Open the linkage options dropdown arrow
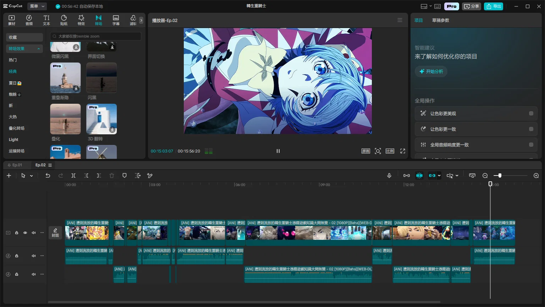This screenshot has height=307, width=545. [x=439, y=176]
